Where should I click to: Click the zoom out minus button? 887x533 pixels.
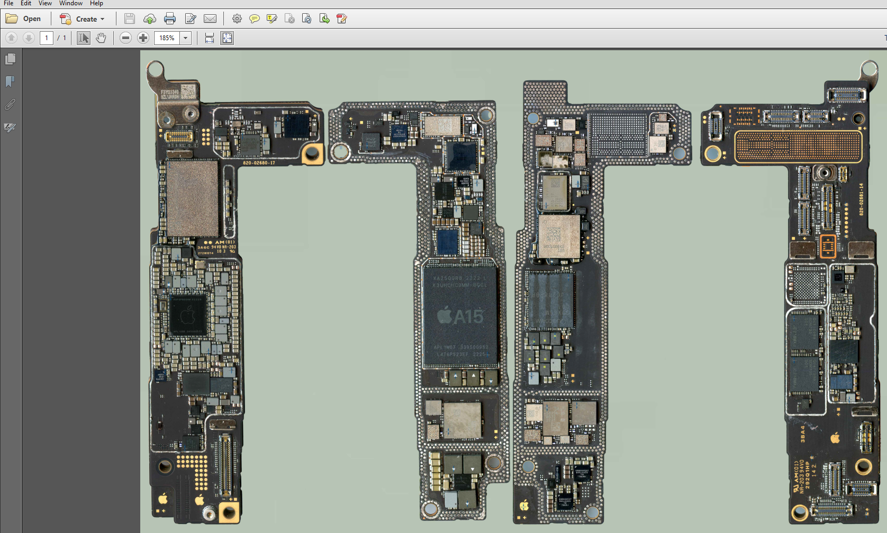[x=125, y=38]
